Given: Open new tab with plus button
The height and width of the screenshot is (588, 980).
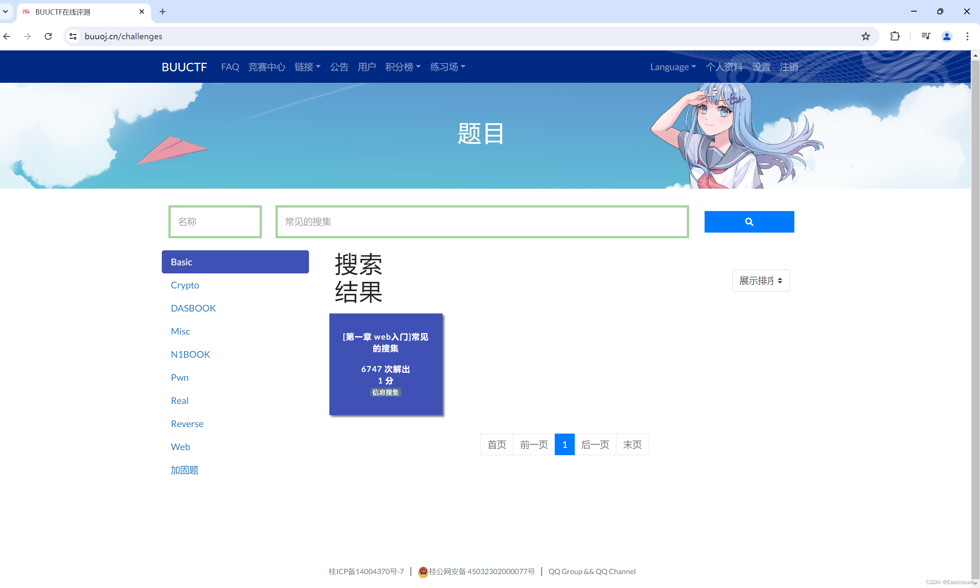Looking at the screenshot, I should 163,12.
